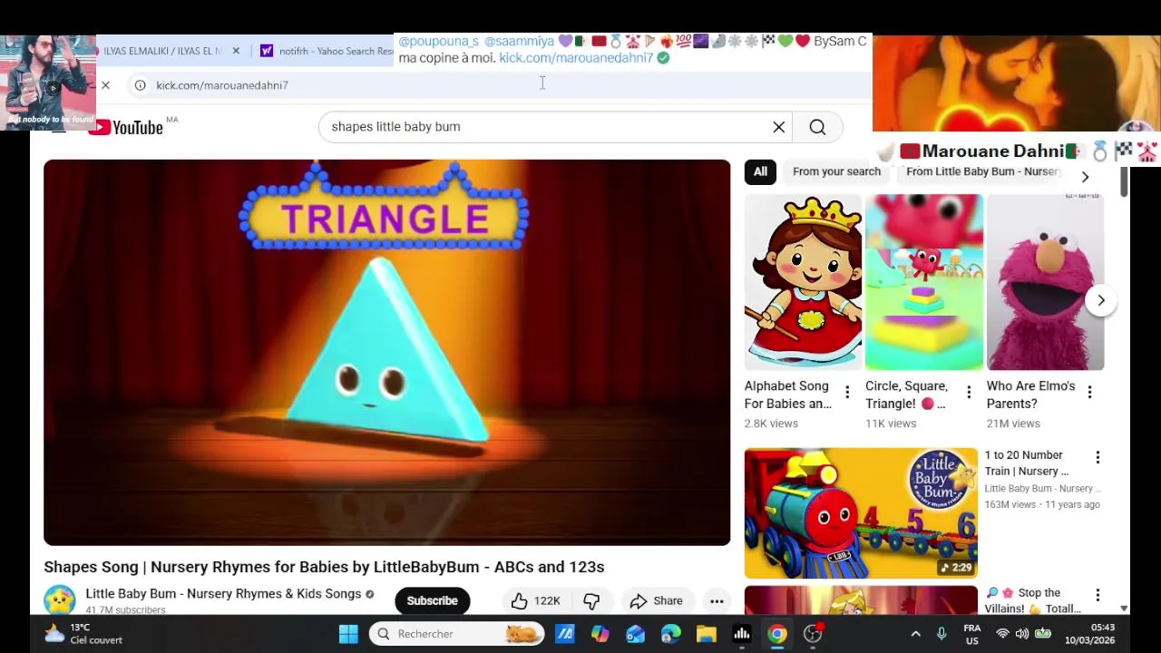This screenshot has height=653, width=1161.
Task: Open the Wi-Fi network tray icon
Action: (1002, 634)
